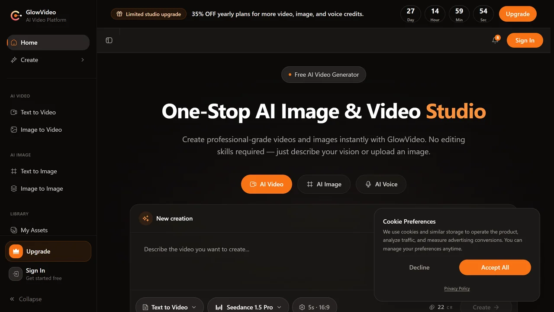The width and height of the screenshot is (554, 312).
Task: Click the 59 Min countdown cell
Action: click(459, 14)
